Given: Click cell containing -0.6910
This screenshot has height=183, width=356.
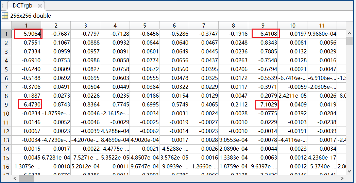Looking at the screenshot, I should [26, 61].
